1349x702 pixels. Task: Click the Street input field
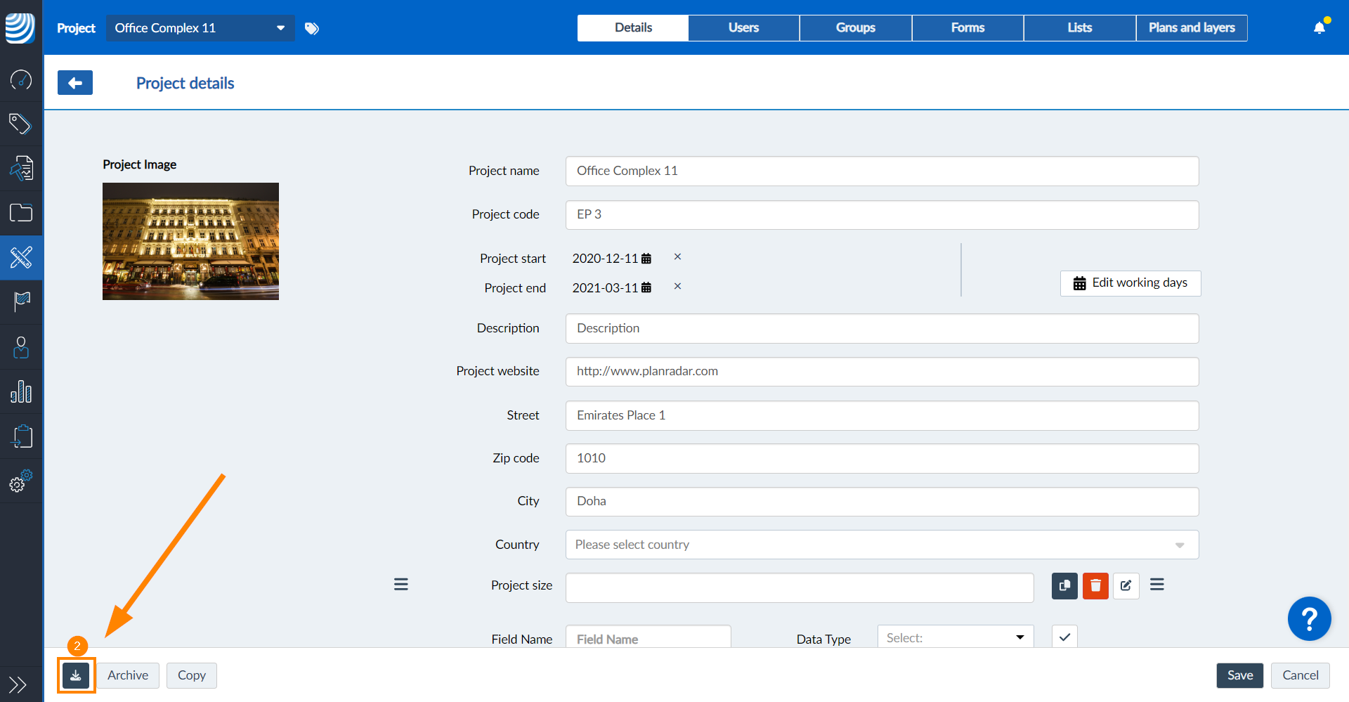(x=882, y=415)
